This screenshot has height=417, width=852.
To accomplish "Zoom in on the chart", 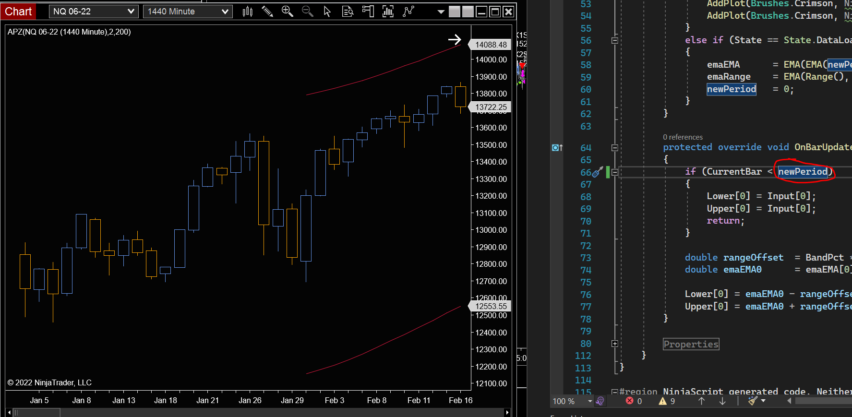I will click(x=288, y=12).
